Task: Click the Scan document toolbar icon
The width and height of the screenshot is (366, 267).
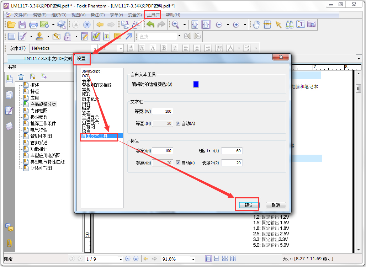Action: tap(62, 25)
